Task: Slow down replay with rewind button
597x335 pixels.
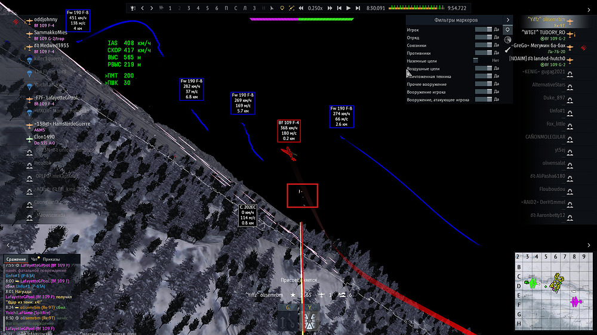Action: point(301,8)
